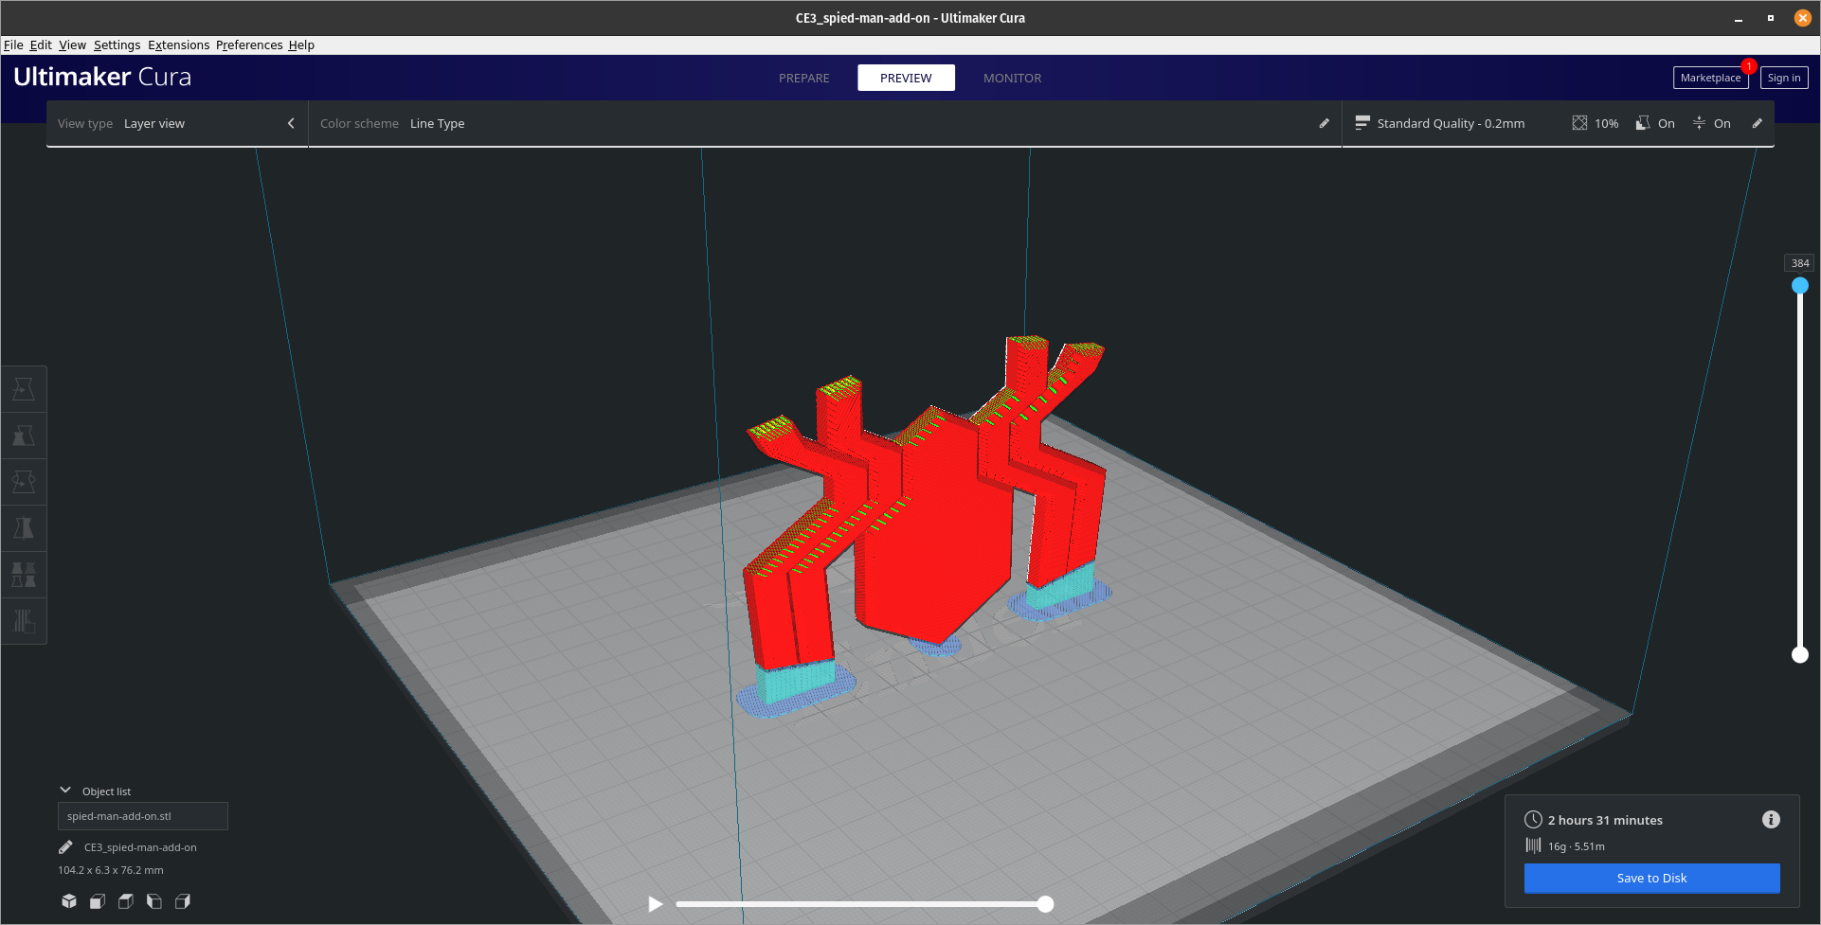Click the 2 hours 31 minutes estimate
This screenshot has height=925, width=1821.
pyautogui.click(x=1605, y=820)
